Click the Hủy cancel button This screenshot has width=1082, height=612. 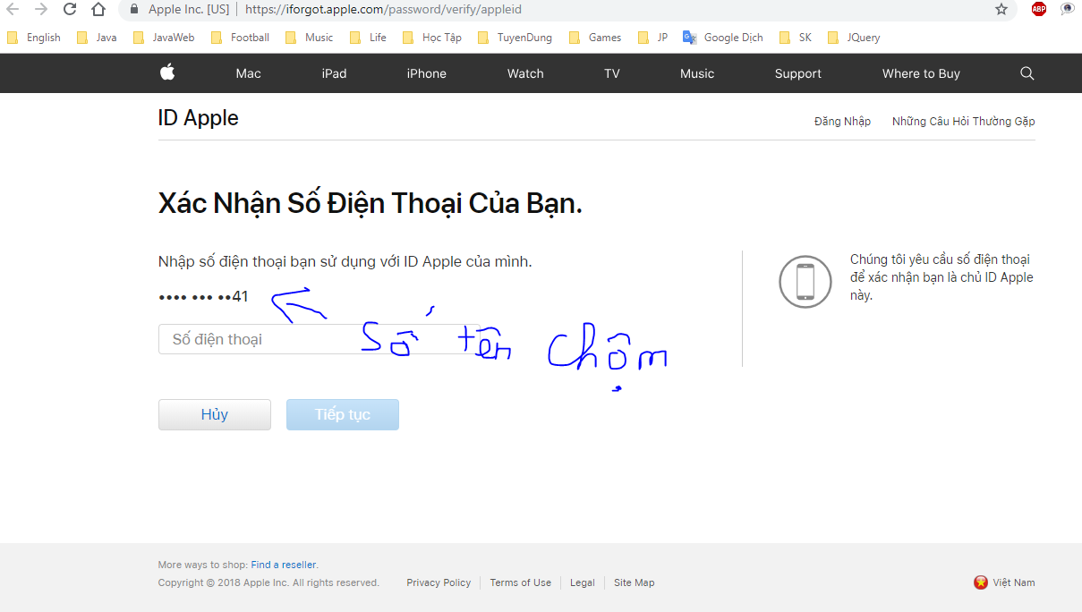215,414
